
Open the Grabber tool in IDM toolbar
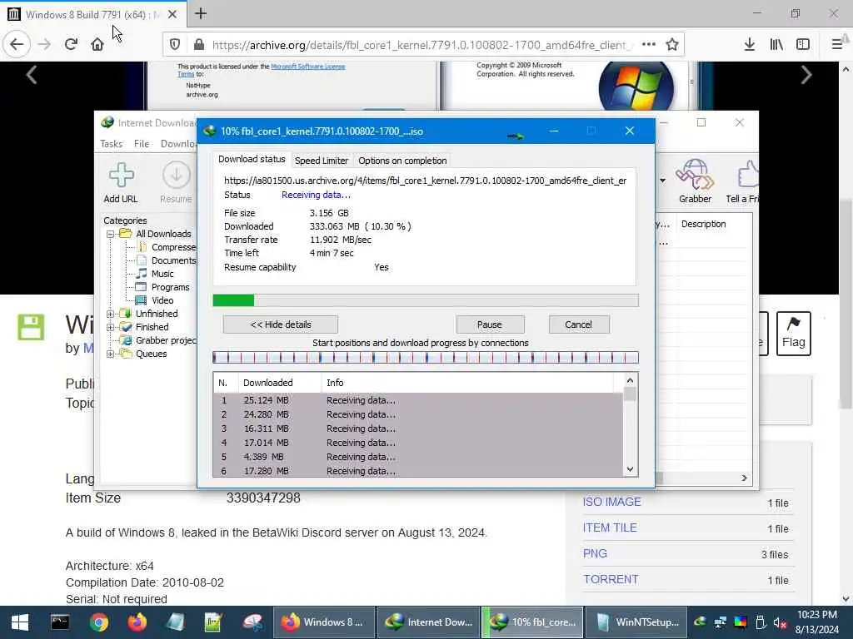[695, 182]
